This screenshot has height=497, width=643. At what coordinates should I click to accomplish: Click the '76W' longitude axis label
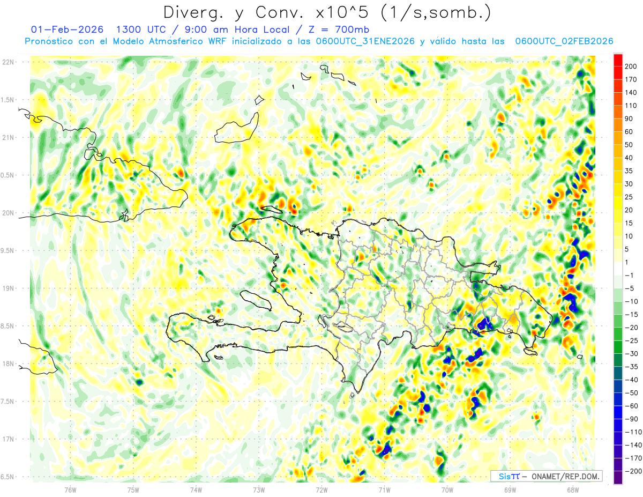[70, 489]
